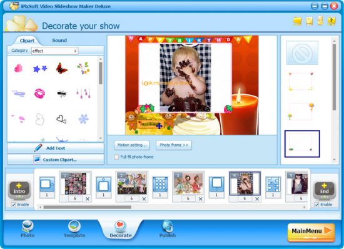Viewport: 344px width, 249px height.
Task: Open the Category effect dropdown
Action: pyautogui.click(x=54, y=51)
